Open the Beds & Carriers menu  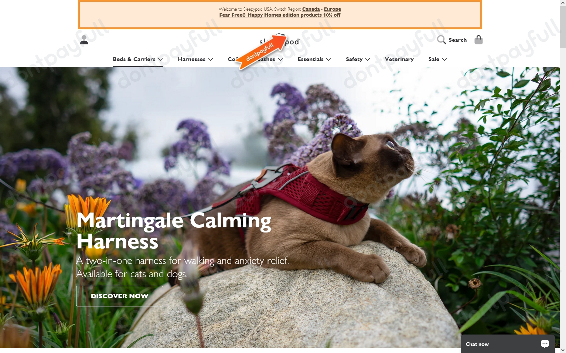tap(134, 59)
